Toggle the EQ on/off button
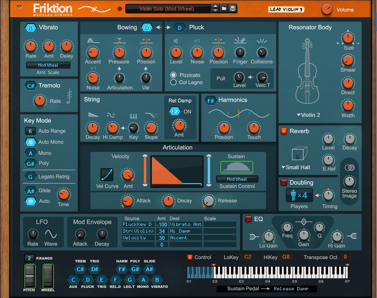377x298 pixels. click(x=248, y=219)
